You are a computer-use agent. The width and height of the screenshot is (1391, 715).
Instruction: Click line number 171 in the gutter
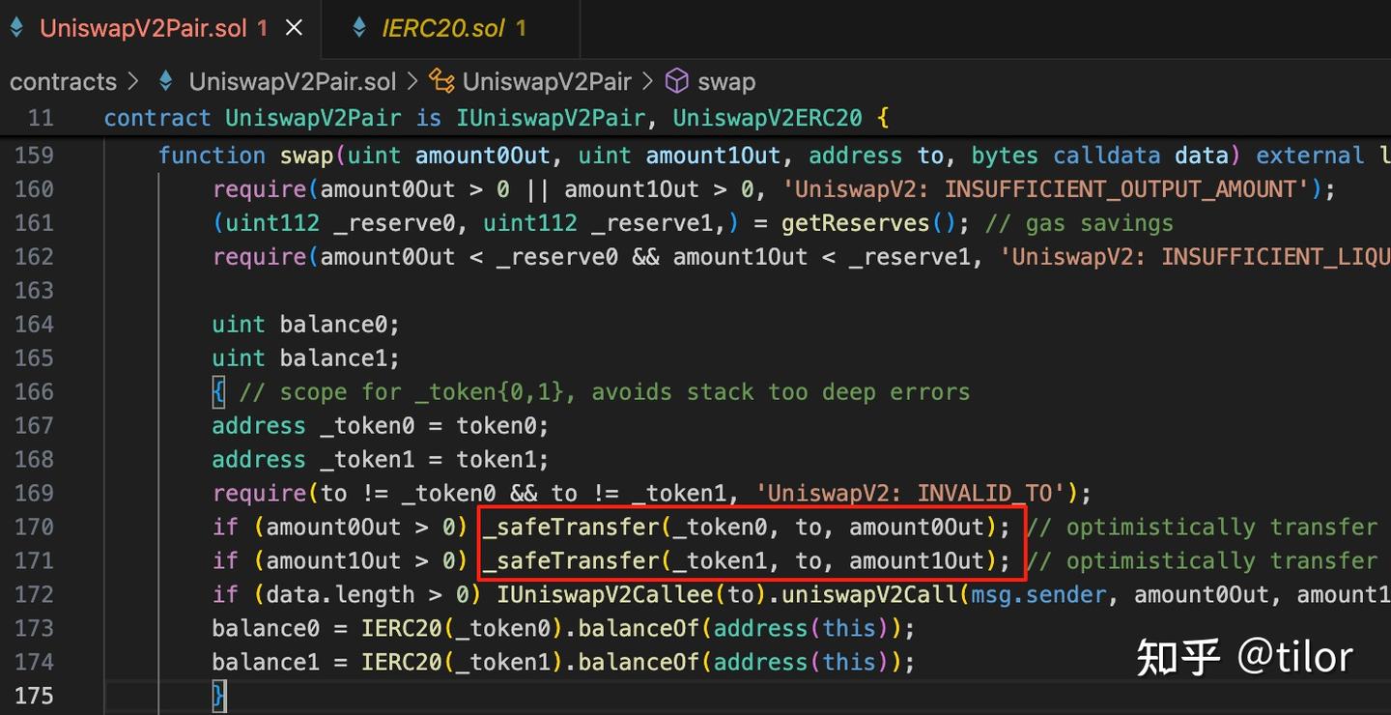point(35,561)
